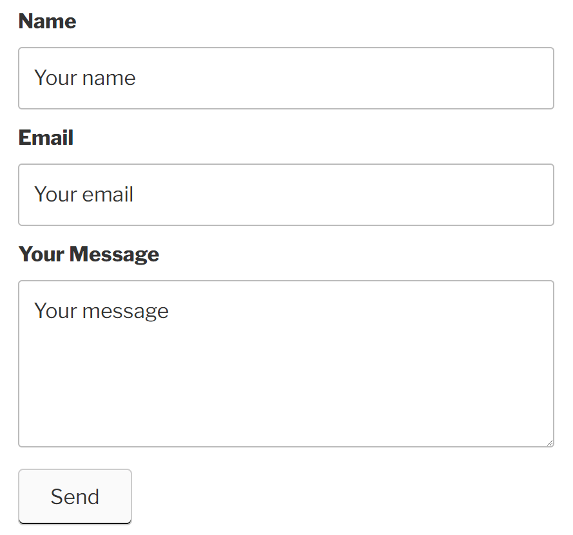Place cursor in the name box
The image size is (573, 535).
286,78
